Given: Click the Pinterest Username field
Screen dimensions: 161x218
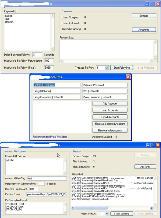Looking at the screenshot, I should (x=57, y=85).
